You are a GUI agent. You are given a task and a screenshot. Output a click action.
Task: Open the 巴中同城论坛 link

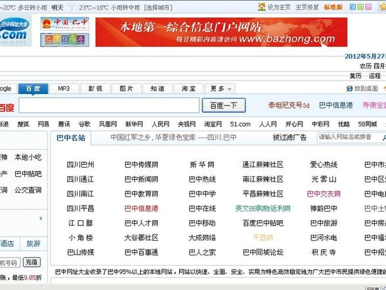[x=263, y=252]
